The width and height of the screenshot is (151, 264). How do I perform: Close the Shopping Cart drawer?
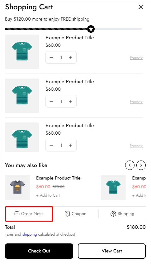coord(141,7)
